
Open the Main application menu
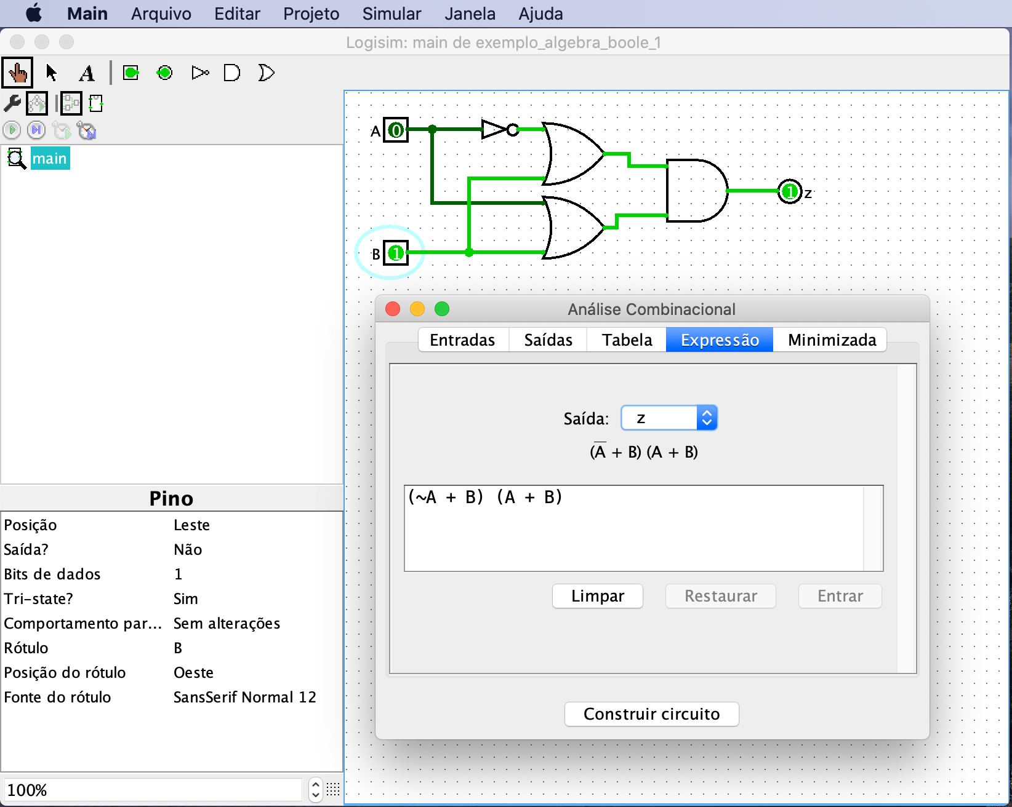87,14
